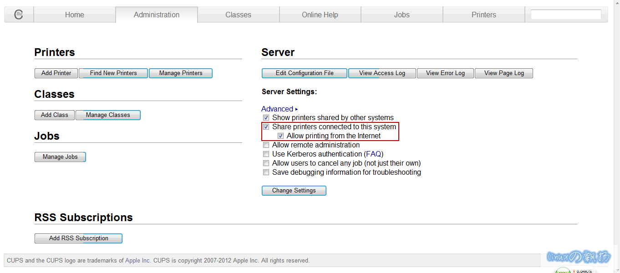
Task: Enable Save debugging information checkbox
Action: click(266, 172)
